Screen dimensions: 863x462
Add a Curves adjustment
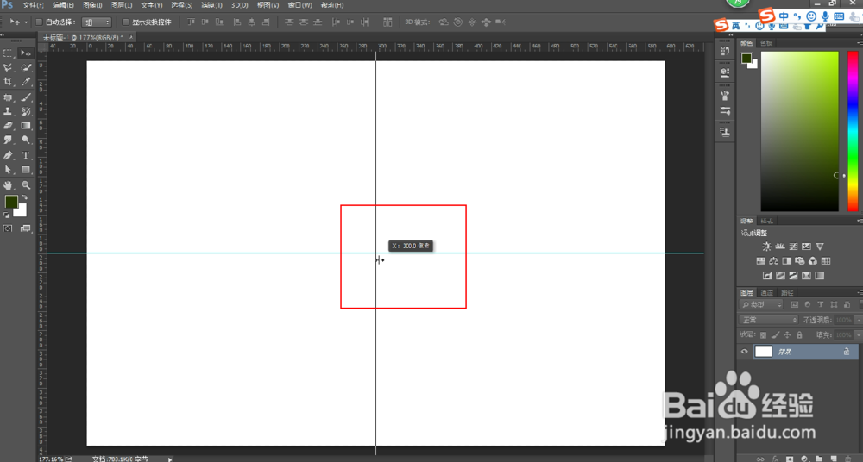[x=793, y=247]
